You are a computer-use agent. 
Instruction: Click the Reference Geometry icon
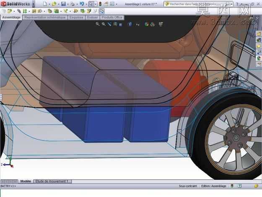click(x=66, y=11)
